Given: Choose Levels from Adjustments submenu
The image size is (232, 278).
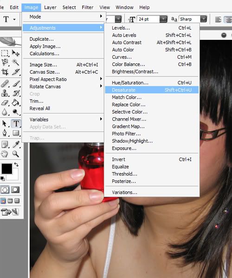Looking at the screenshot, I should [152, 28].
